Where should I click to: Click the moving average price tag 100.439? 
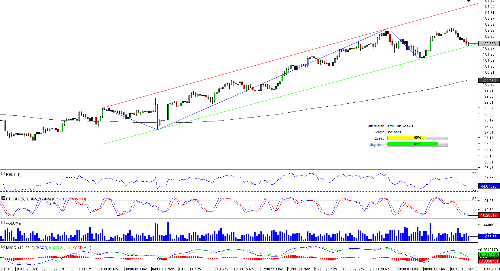click(489, 80)
